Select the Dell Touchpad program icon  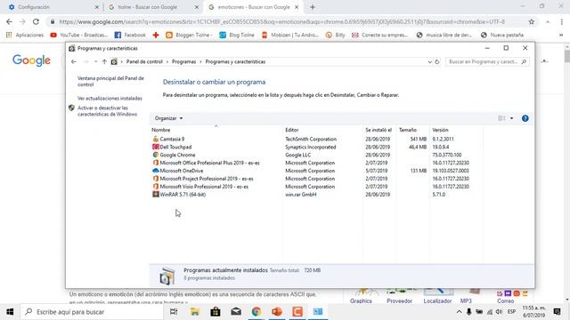pyautogui.click(x=156, y=147)
